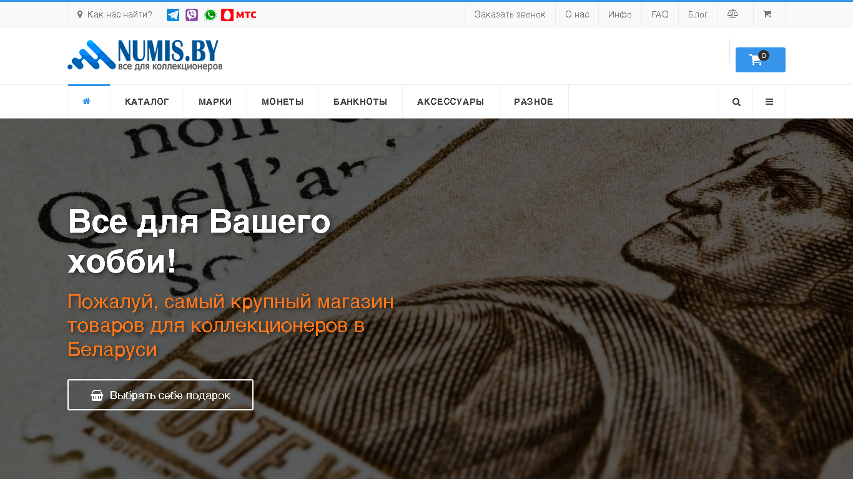
Task: Click the MTS phone icon
Action: point(239,15)
